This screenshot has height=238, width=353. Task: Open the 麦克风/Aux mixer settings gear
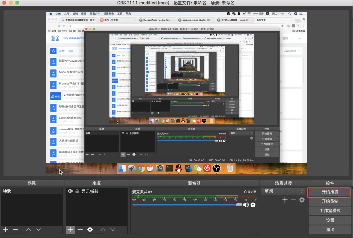click(253, 205)
